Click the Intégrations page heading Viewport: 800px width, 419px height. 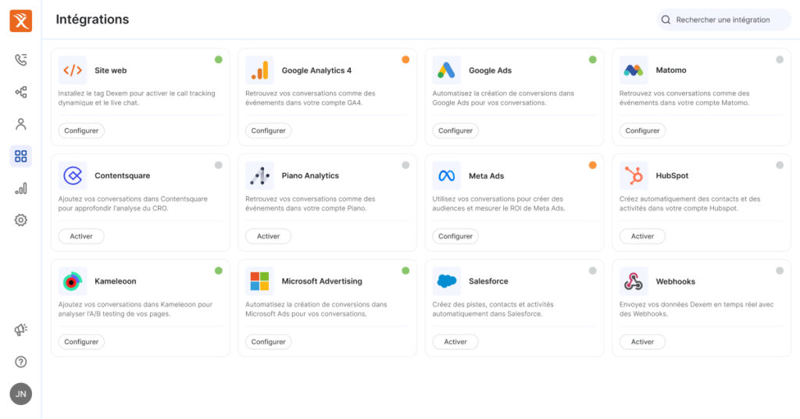pos(92,20)
